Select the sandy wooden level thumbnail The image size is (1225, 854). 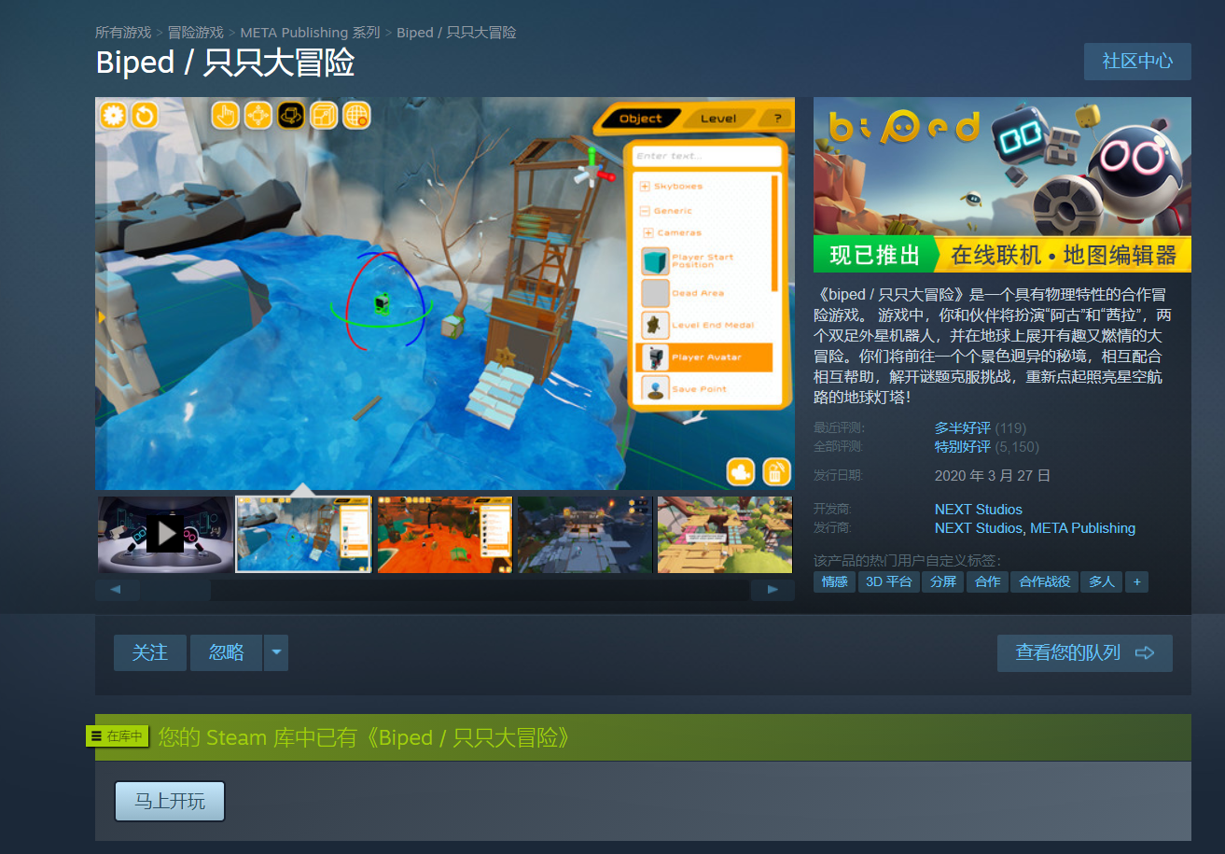[x=725, y=534]
